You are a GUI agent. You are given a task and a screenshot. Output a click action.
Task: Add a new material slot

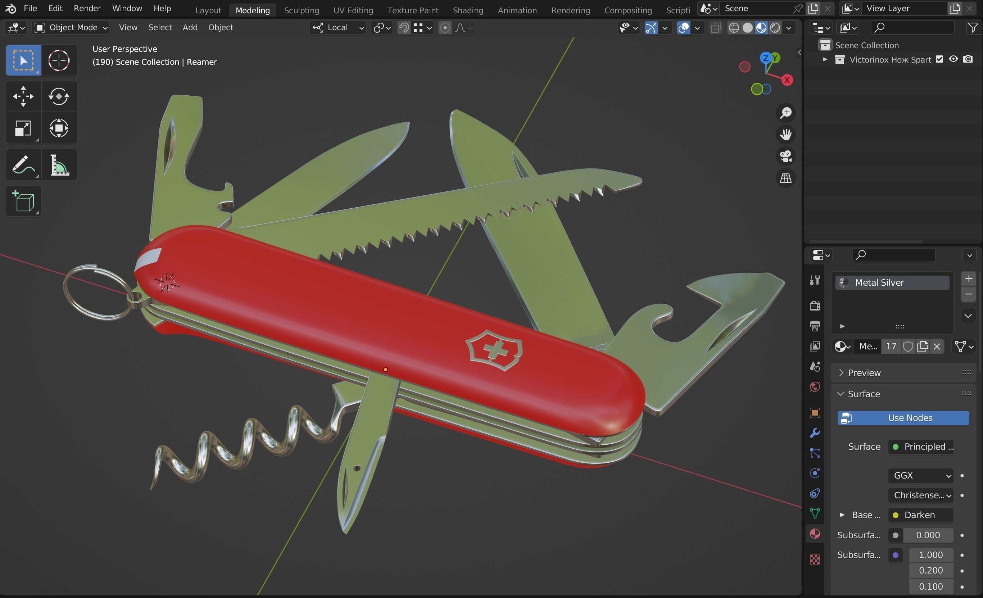(969, 278)
